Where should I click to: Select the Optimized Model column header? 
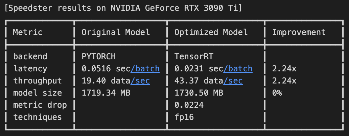pyautogui.click(x=211, y=32)
